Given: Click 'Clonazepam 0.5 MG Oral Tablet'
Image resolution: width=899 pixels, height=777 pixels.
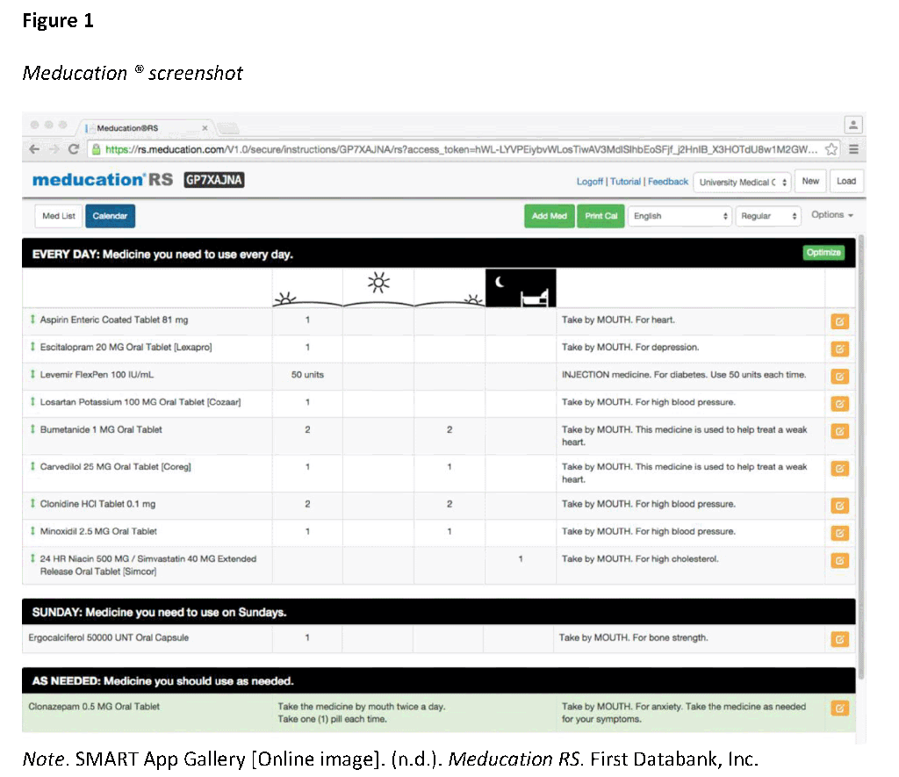Looking at the screenshot, I should (x=94, y=707).
